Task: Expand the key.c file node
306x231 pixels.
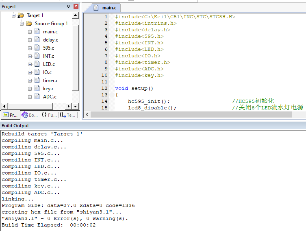Action: pyautogui.click(x=30, y=89)
